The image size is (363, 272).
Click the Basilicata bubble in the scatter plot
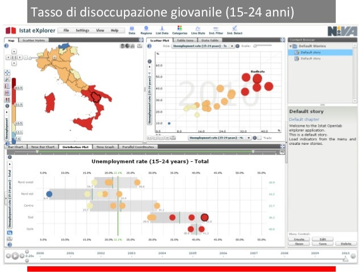pos(257,78)
